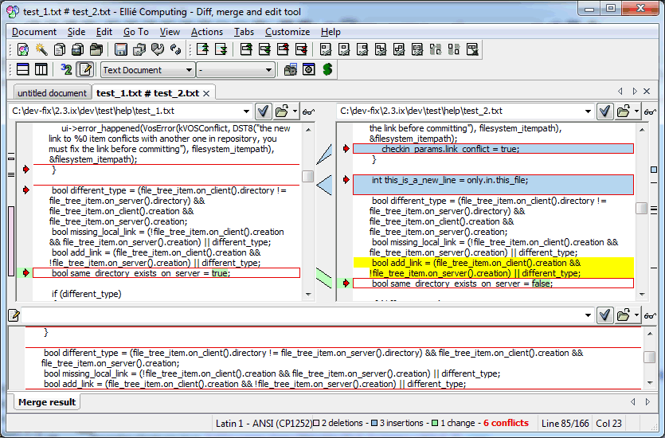Screen dimensions: 665x438
Task: Click the 1 change green legend square
Action: coord(435,423)
